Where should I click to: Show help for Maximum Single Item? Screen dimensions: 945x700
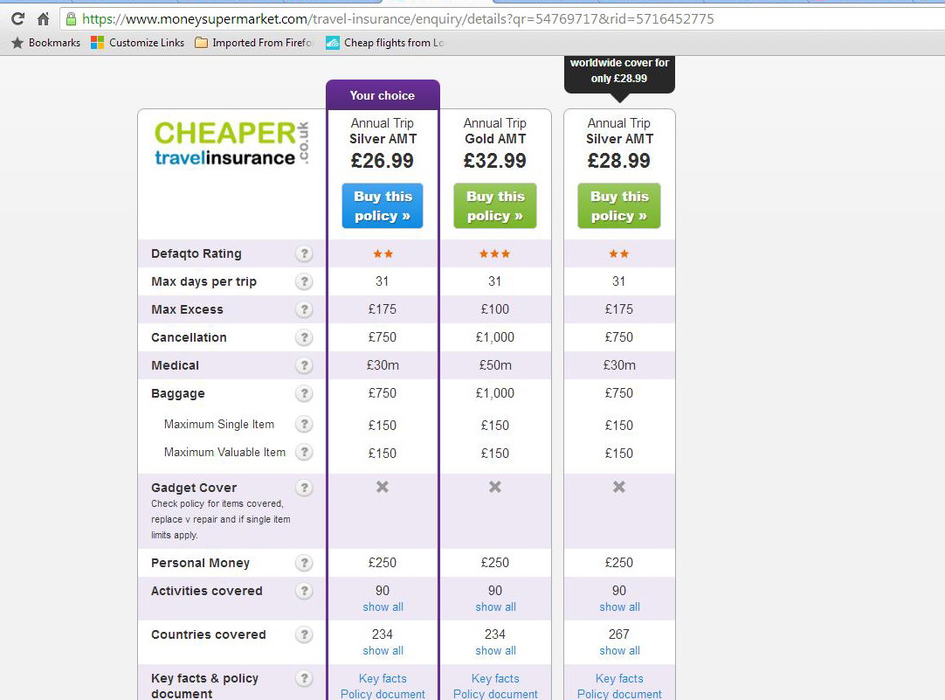pos(304,425)
